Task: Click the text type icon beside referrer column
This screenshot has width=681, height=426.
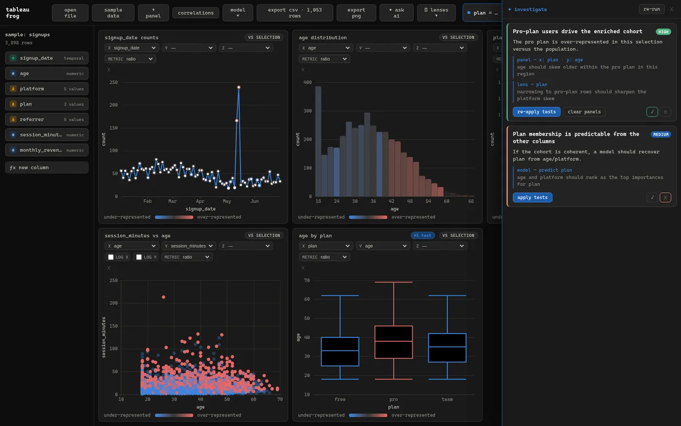Action: coord(13,119)
